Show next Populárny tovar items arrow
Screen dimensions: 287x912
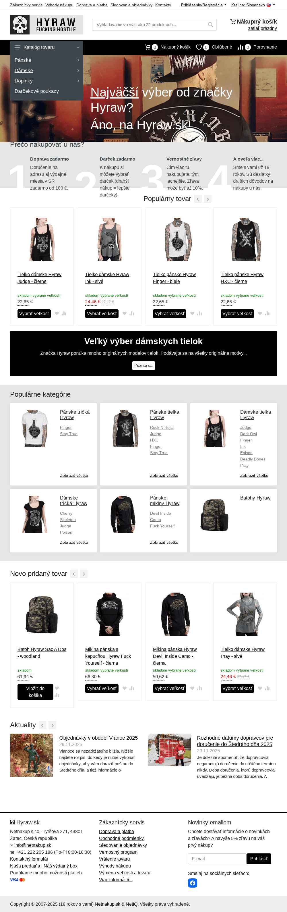pyautogui.click(x=208, y=199)
